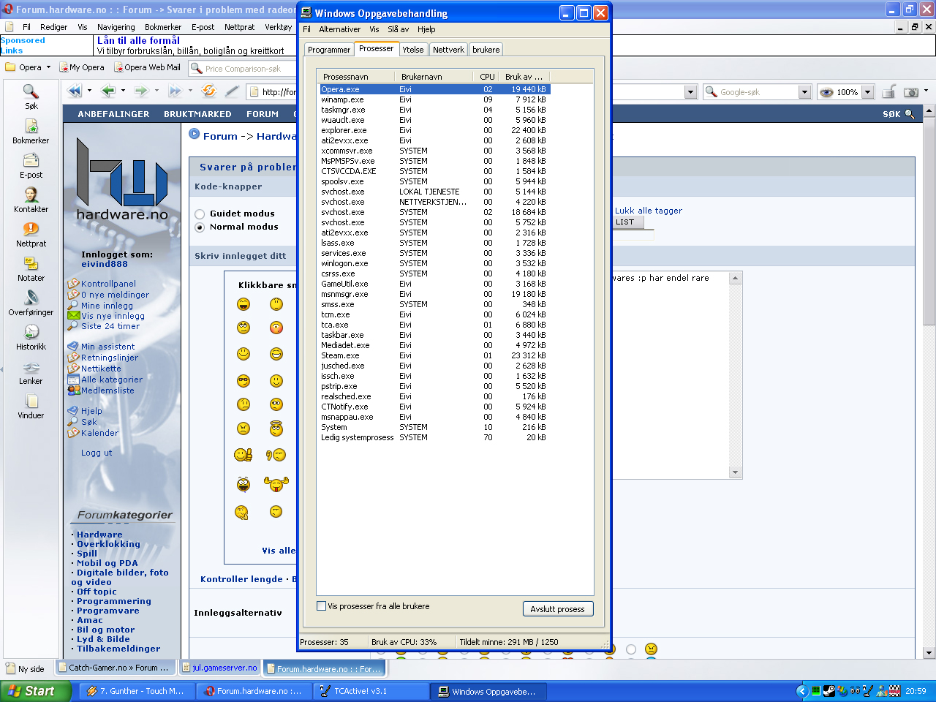Viewport: 936px width, 702px height.
Task: Open the Vinduer panel in Opera's sidebar
Action: (x=31, y=406)
